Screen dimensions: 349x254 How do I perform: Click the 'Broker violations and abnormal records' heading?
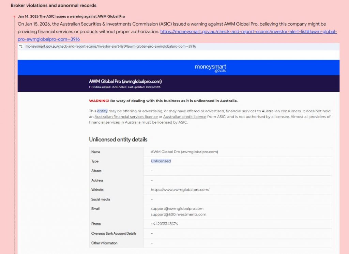click(54, 5)
